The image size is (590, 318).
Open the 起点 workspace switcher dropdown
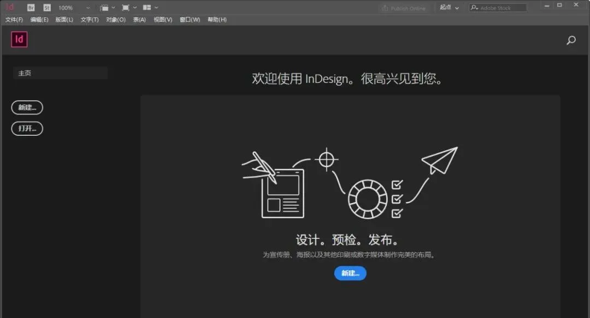click(x=449, y=8)
